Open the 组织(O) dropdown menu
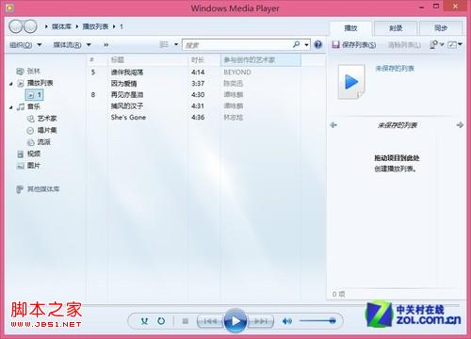This screenshot has width=471, height=339. 25,45
